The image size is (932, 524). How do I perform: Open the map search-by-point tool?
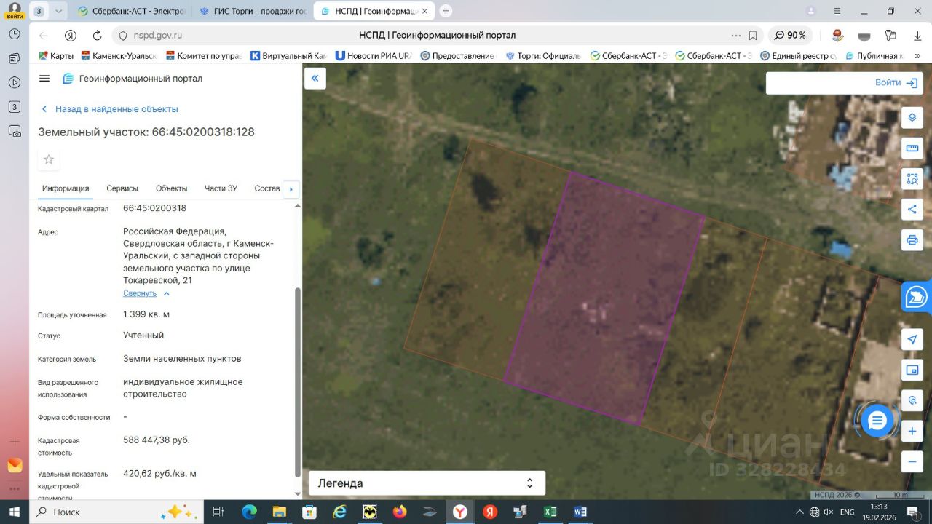click(912, 400)
